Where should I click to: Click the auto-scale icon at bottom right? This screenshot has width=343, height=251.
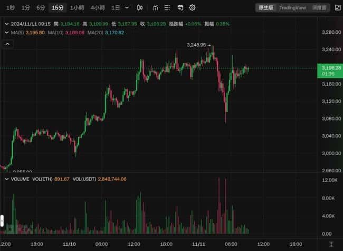(x=331, y=245)
